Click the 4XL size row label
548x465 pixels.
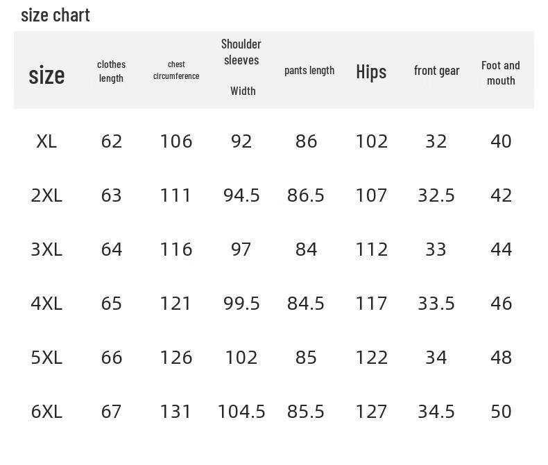[46, 304]
